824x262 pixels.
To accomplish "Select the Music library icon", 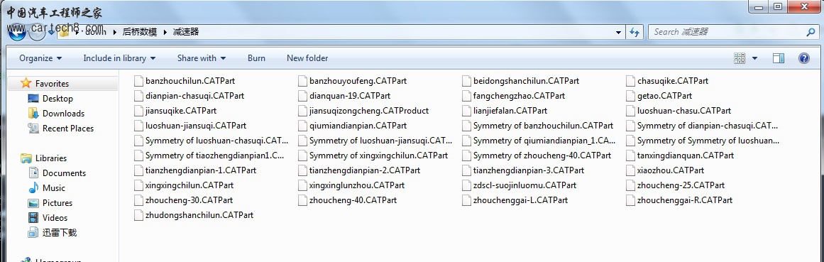I will pos(33,188).
